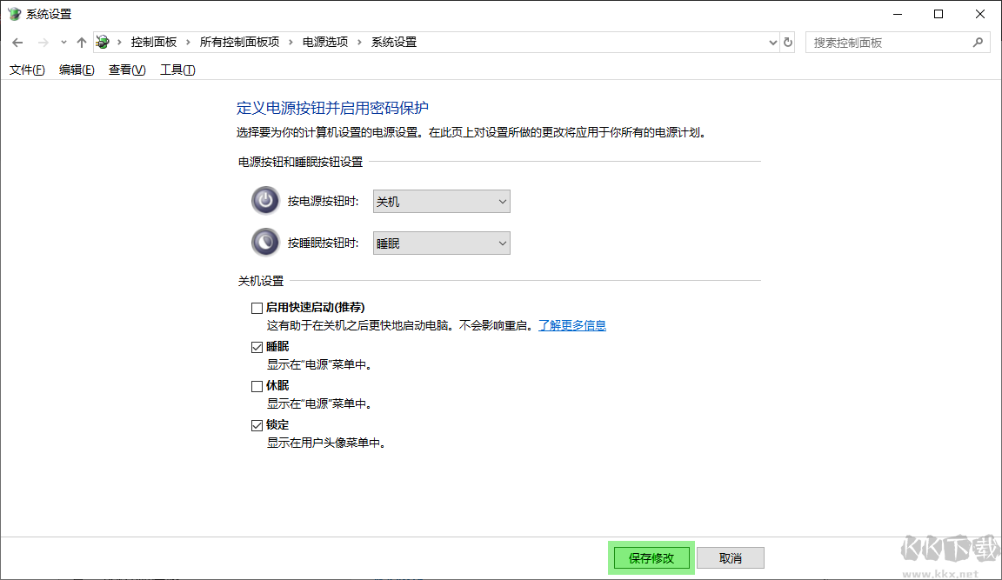
Task: Enable the 启用快速启动(推荐) checkbox
Action: point(257,307)
